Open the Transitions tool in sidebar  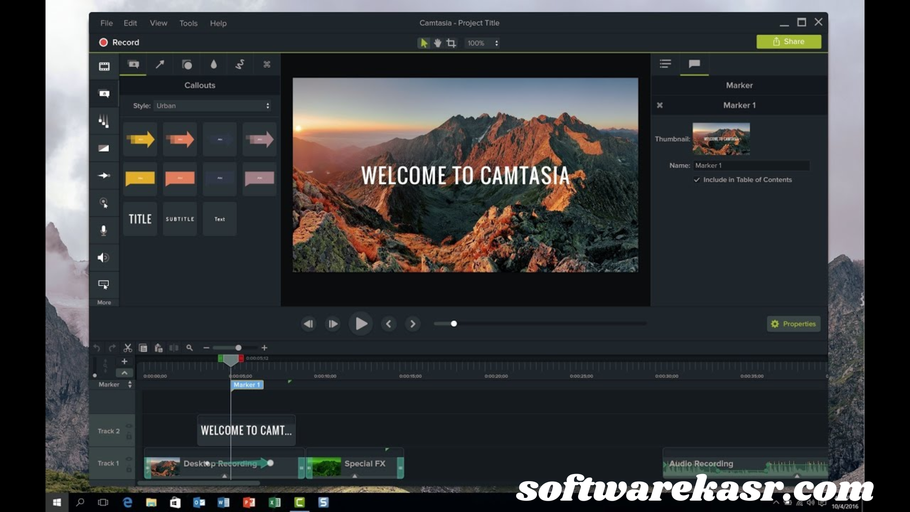(x=104, y=148)
